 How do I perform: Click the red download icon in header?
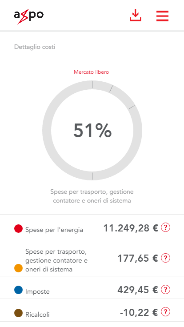point(136,15)
